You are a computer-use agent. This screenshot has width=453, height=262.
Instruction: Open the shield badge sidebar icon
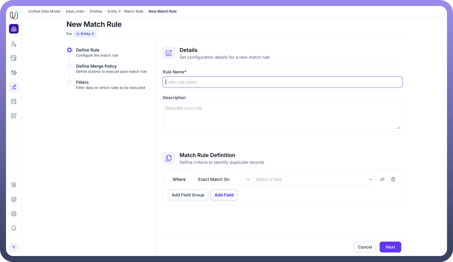point(14,185)
